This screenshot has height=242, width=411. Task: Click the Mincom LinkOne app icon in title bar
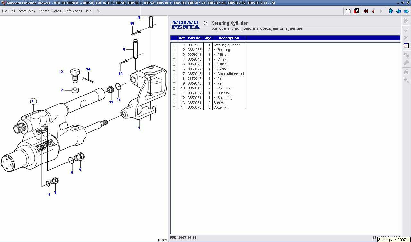point(3,3)
